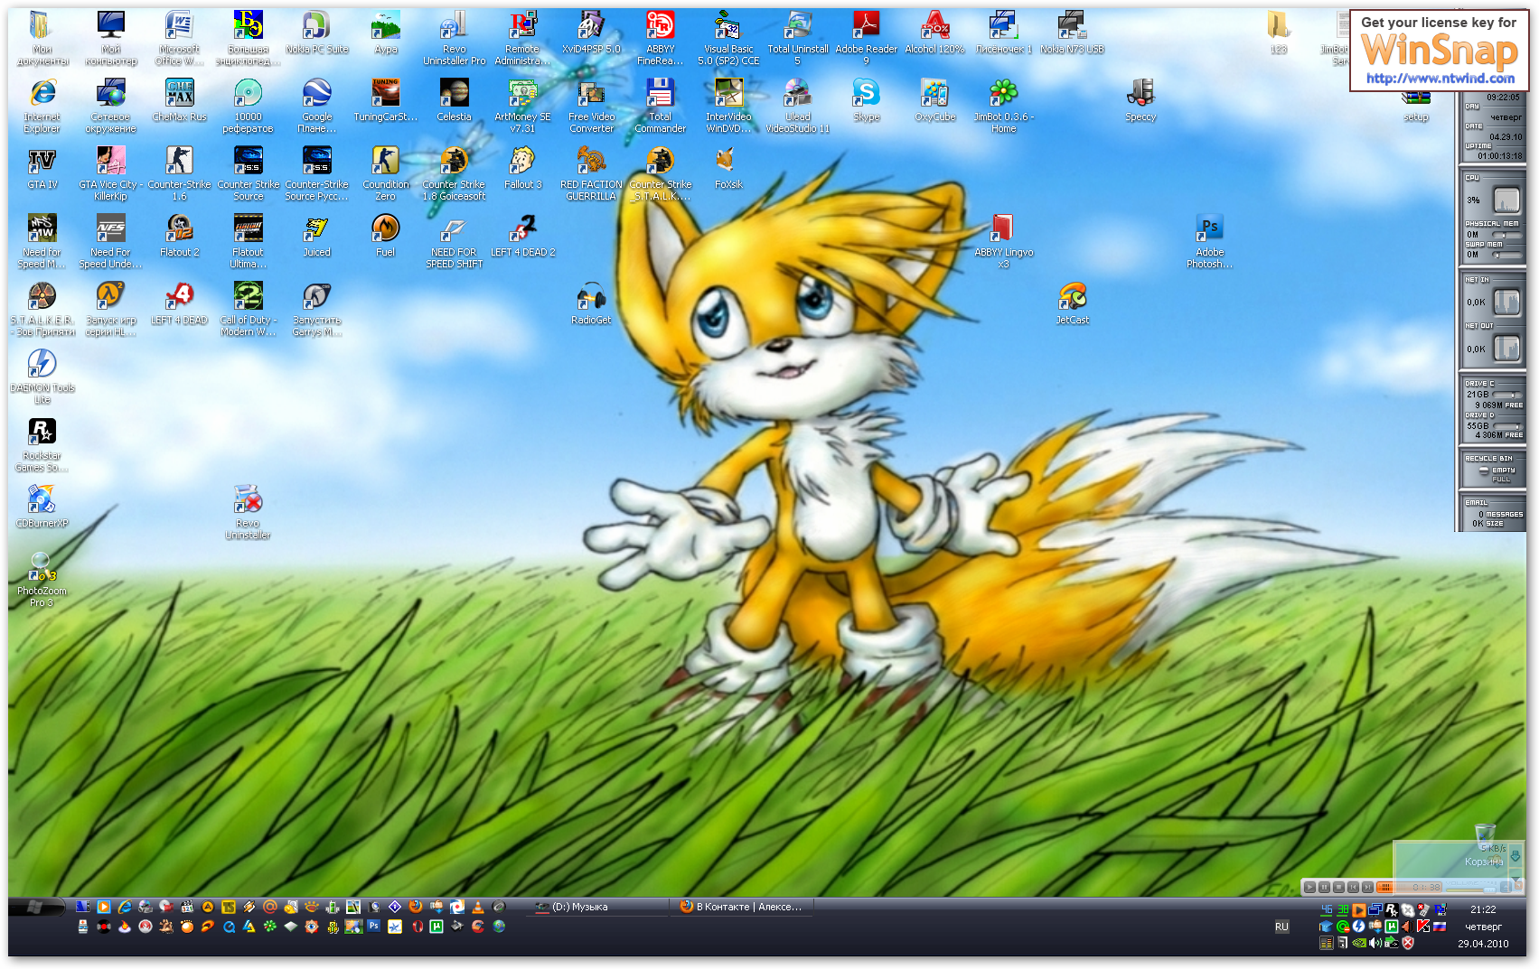Click the 21:22 taskbar clock

(x=1483, y=909)
